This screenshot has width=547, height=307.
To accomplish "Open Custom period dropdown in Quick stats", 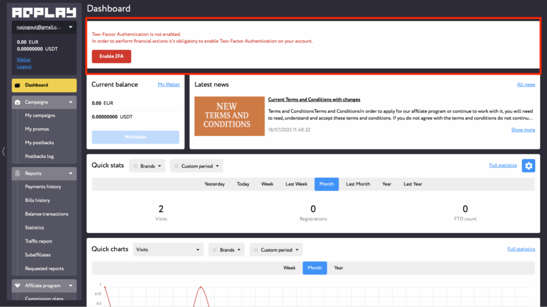I will click(x=196, y=166).
